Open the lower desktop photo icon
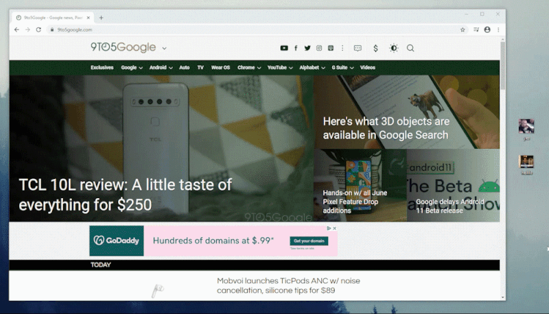This screenshot has width=549, height=314. click(x=526, y=162)
